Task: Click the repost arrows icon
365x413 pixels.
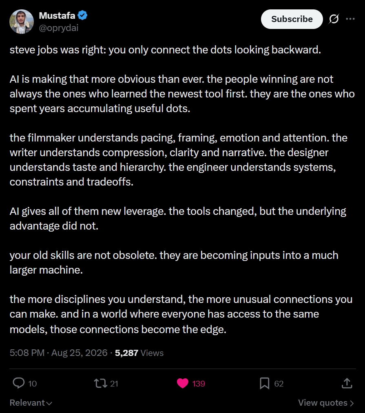Action: point(101,383)
